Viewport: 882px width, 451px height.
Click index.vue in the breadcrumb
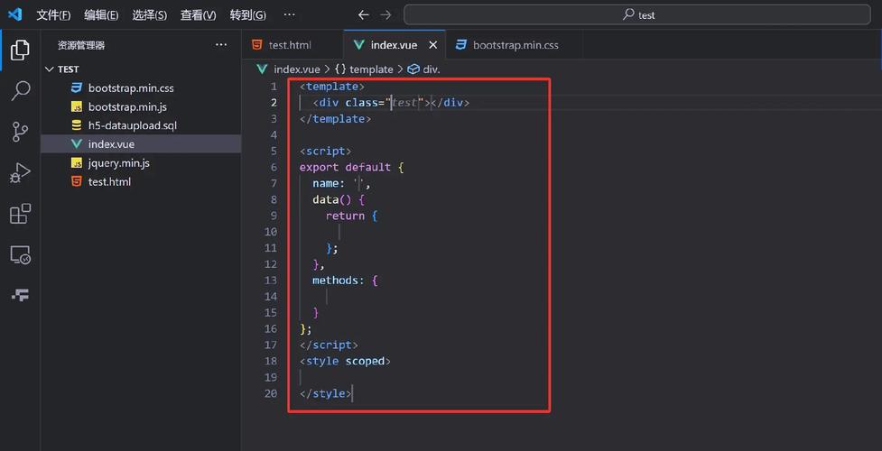click(x=296, y=69)
